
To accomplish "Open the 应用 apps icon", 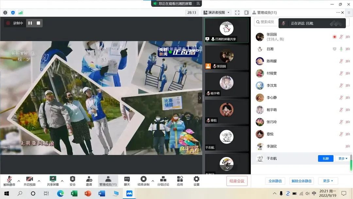I will click(x=180, y=181).
